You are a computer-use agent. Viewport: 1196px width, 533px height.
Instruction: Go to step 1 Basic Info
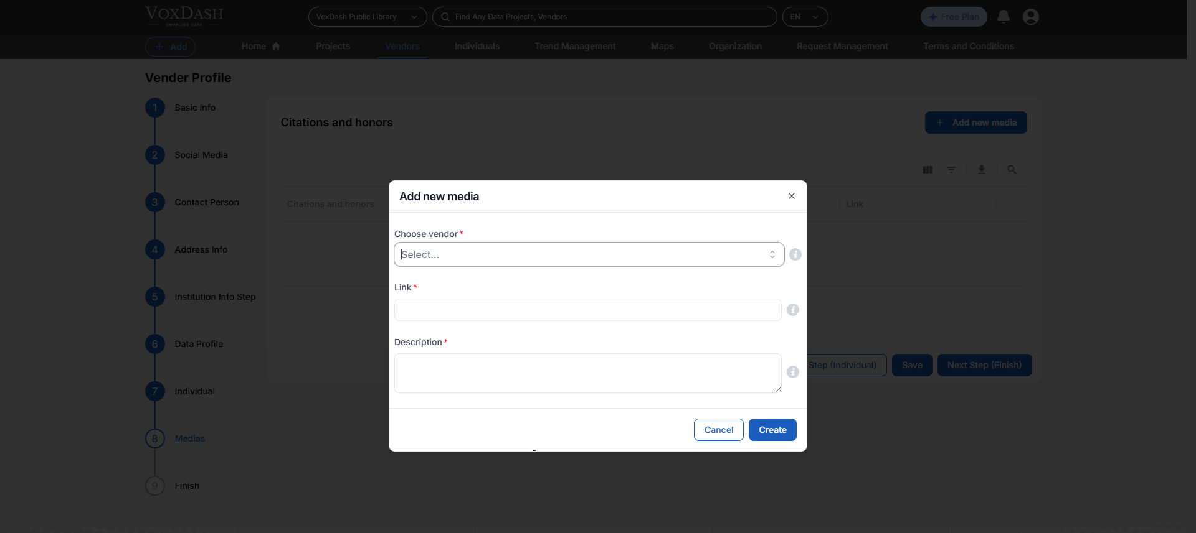point(181,108)
